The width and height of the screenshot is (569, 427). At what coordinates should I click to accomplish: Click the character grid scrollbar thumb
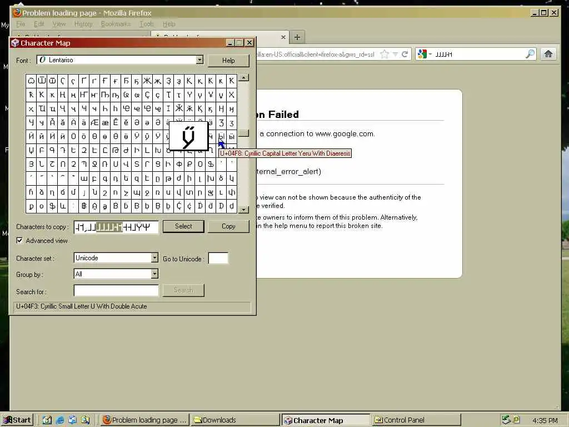[x=244, y=133]
